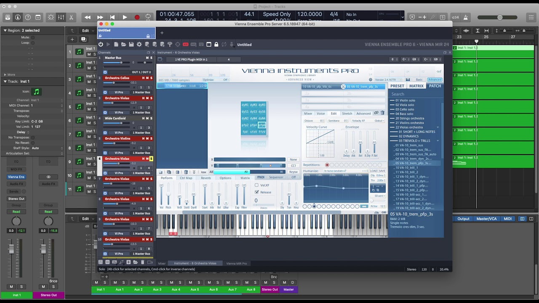The height and width of the screenshot is (303, 539).
Task: Open the Vienna MIR Pro bottom tab
Action: point(237,263)
